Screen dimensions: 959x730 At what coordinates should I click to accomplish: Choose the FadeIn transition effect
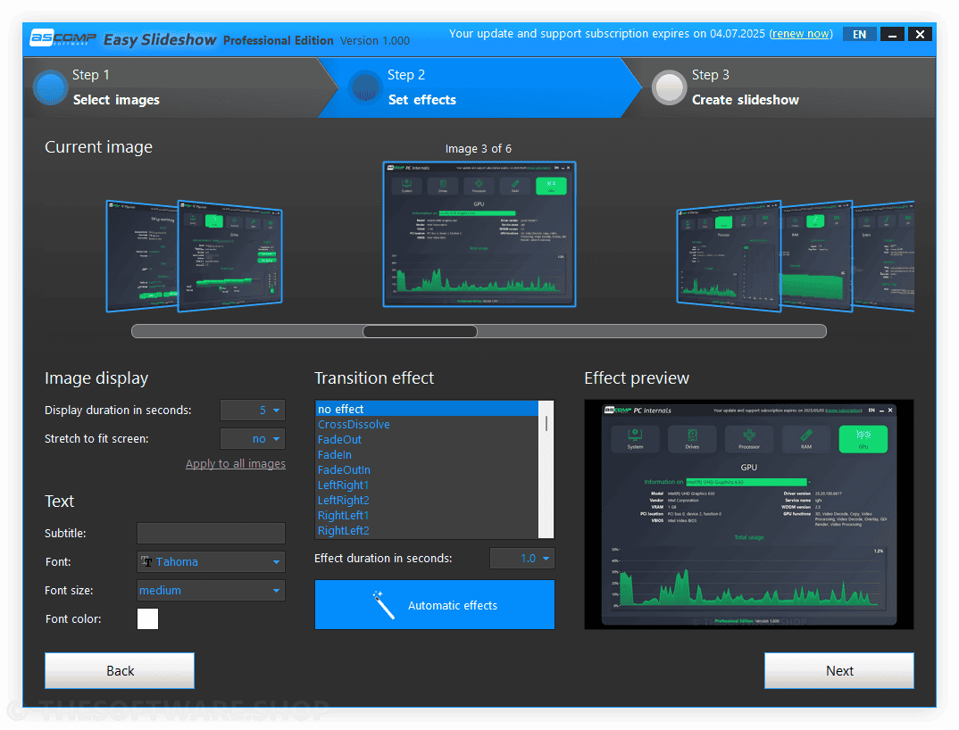[x=427, y=455]
